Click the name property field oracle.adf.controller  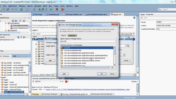166,26
